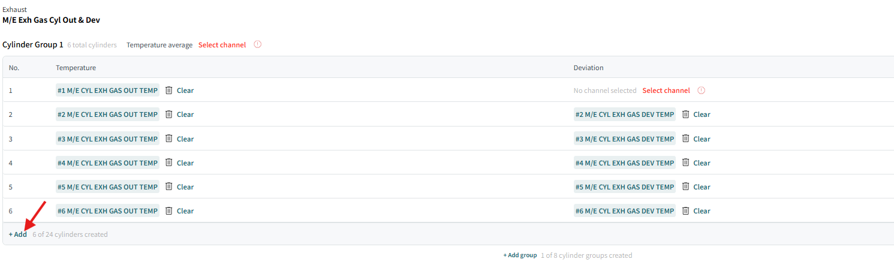The height and width of the screenshot is (277, 894).
Task: Clear #5 M/E CYL EXH GAS DEV TEMP
Action: (702, 186)
